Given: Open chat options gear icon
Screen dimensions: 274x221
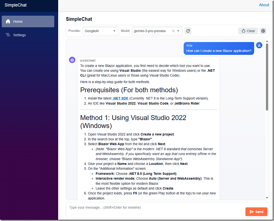Looking at the screenshot, I should click(x=263, y=31).
